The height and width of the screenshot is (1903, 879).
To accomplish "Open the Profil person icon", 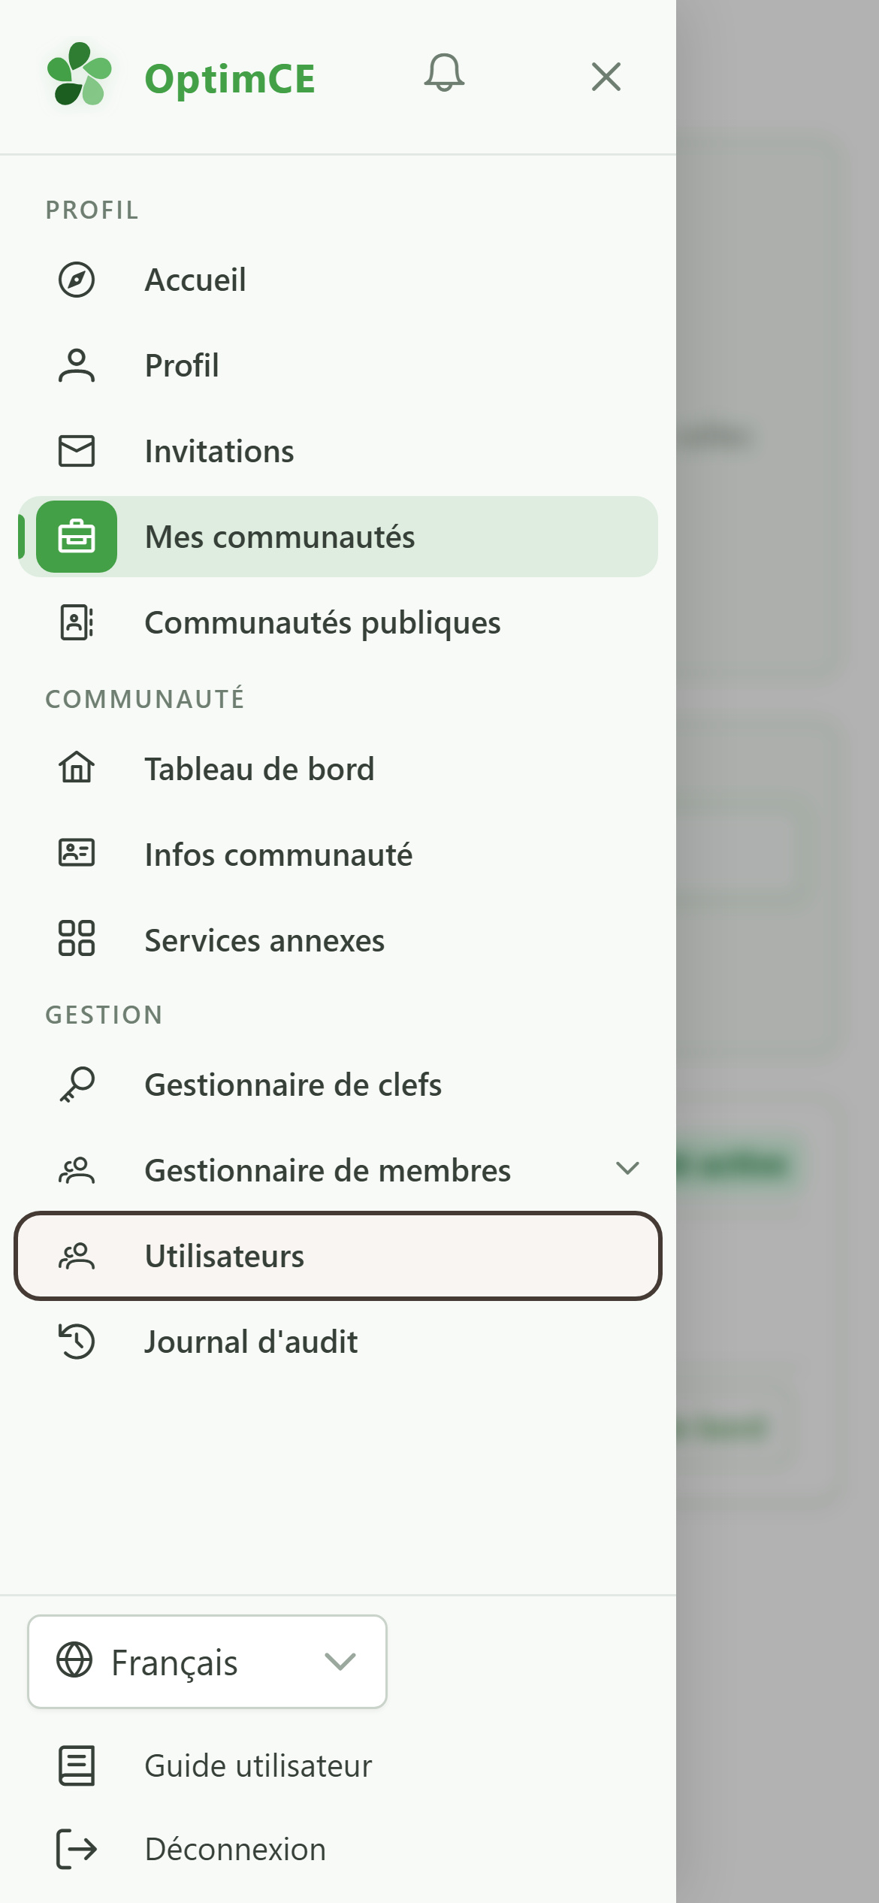I will click(77, 366).
